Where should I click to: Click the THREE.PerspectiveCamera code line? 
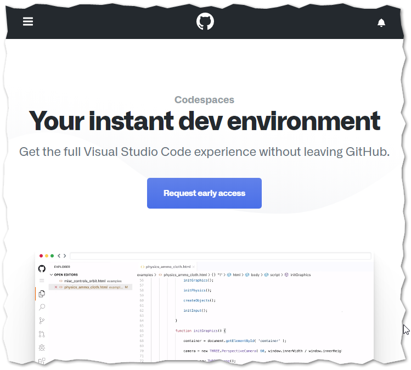click(x=262, y=351)
